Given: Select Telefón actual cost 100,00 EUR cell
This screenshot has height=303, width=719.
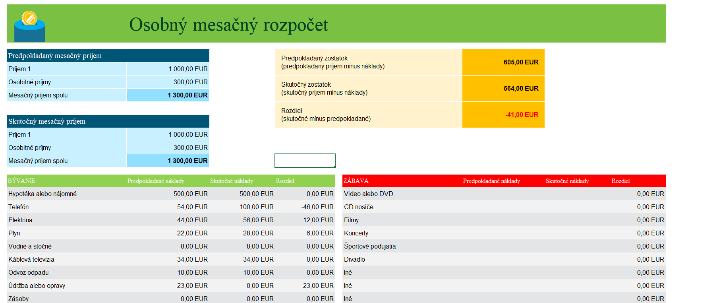Looking at the screenshot, I should [x=256, y=207].
